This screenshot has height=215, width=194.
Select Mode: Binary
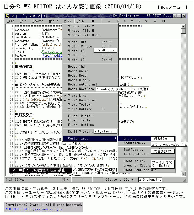pyautogui.click(x=90, y=80)
